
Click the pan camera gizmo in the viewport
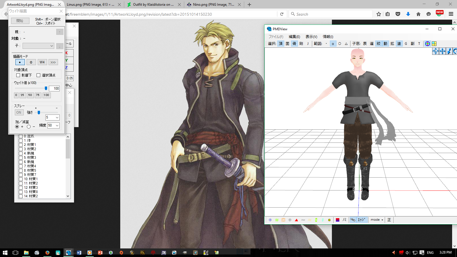(442, 51)
